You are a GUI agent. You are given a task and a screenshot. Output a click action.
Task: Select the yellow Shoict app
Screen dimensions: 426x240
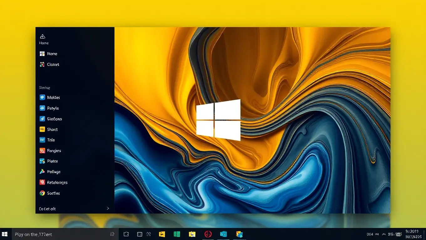click(49, 129)
